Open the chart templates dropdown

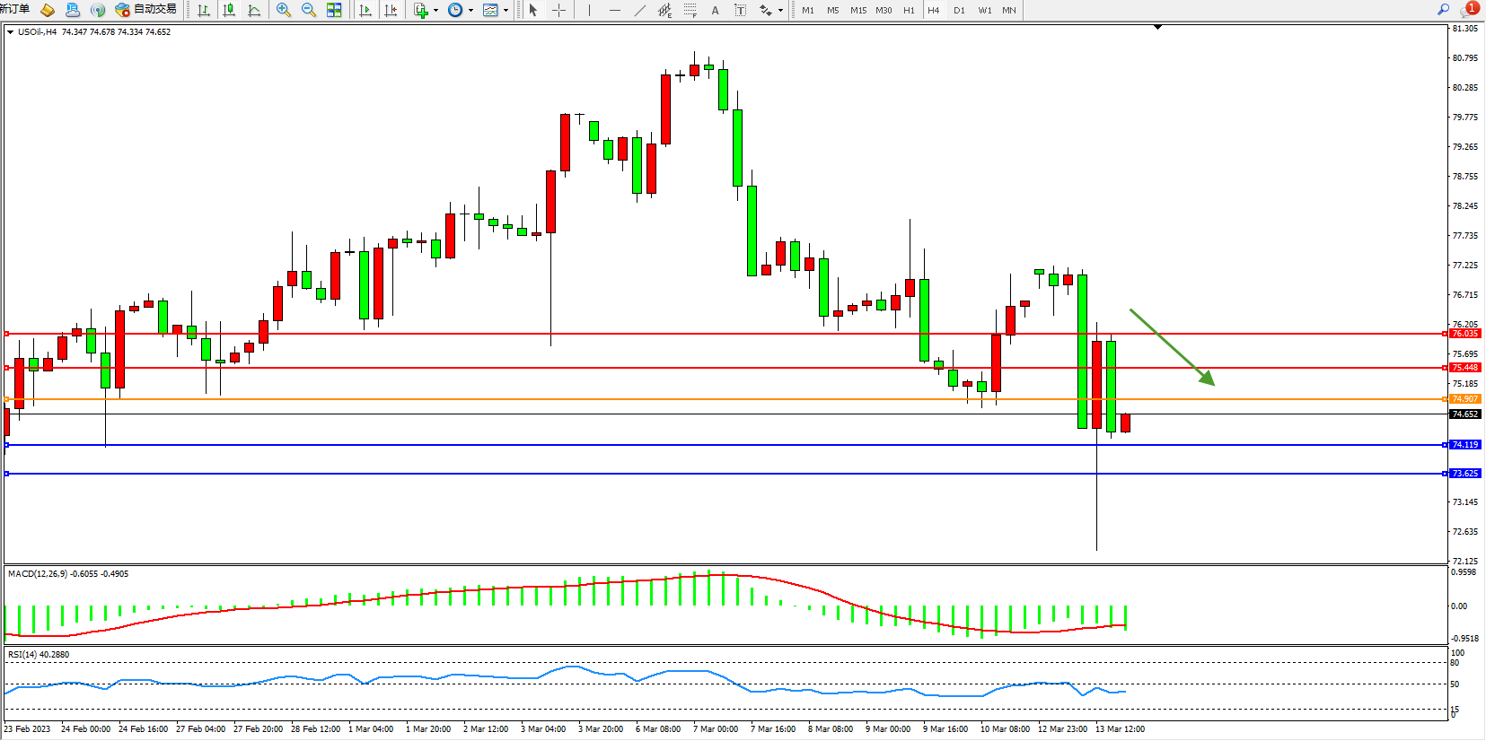506,11
